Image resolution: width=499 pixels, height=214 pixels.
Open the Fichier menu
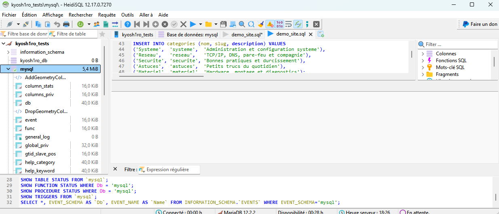[x=9, y=15]
